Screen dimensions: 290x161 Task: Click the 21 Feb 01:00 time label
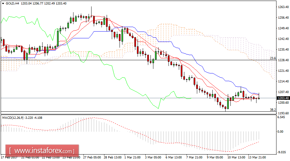click(30, 157)
